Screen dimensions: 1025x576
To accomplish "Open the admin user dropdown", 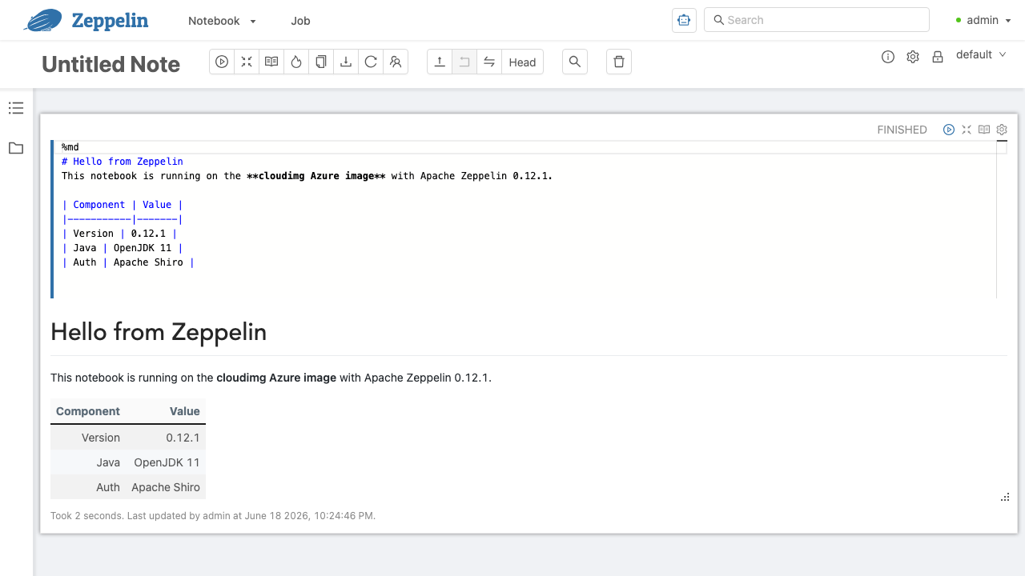I will (983, 20).
